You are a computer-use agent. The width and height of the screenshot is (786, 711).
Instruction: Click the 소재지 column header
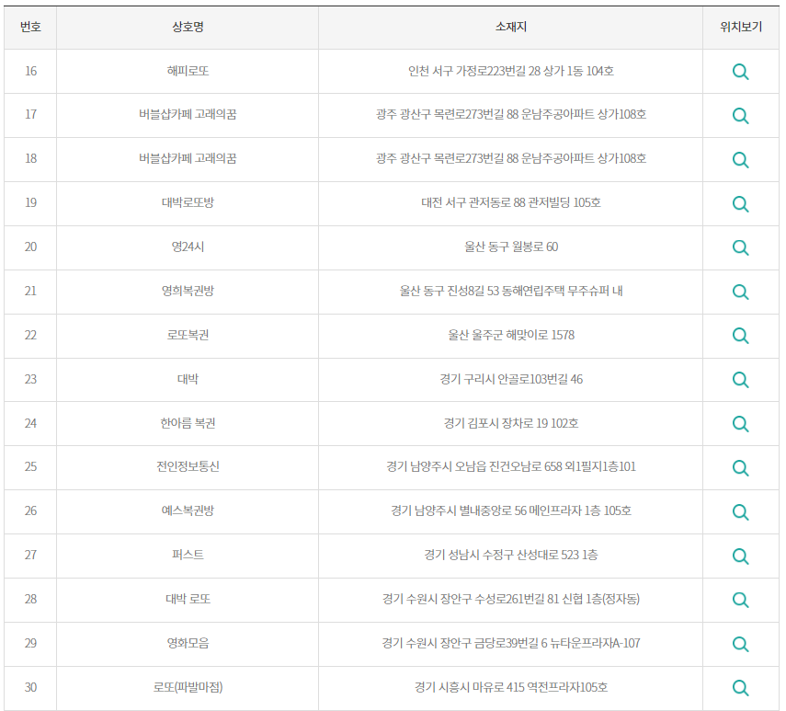coord(510,27)
